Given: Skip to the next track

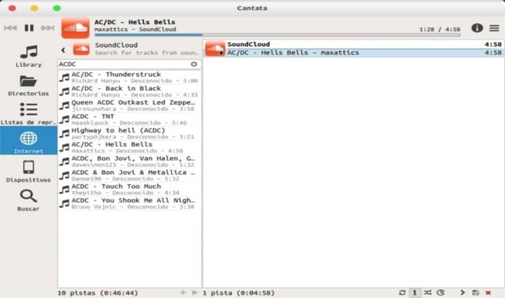Looking at the screenshot, I should coord(48,28).
